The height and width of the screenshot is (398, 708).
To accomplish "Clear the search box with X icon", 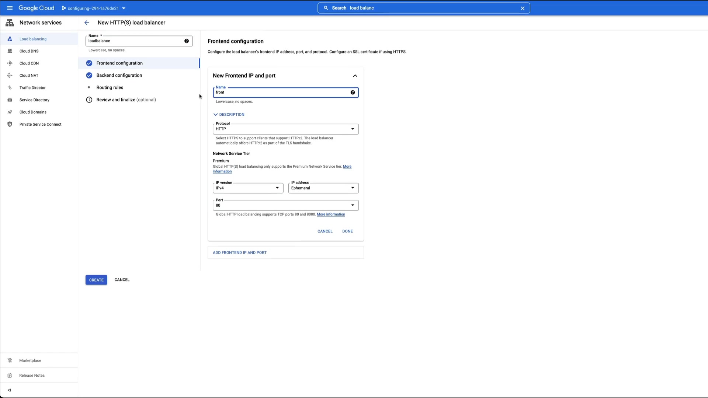I will pos(522,8).
